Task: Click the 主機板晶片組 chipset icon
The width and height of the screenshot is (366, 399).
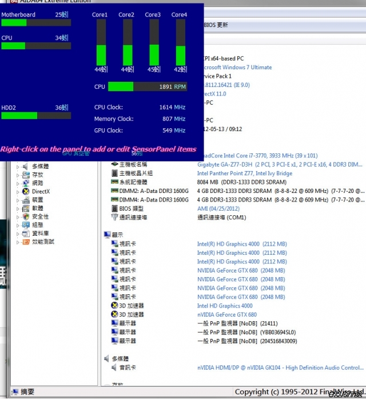Action: pos(114,173)
